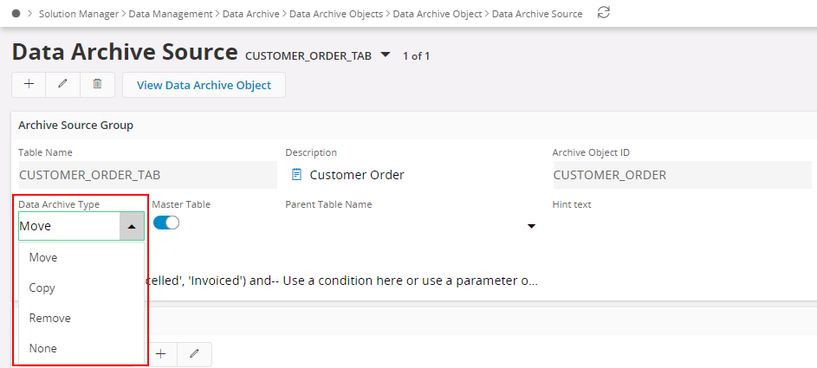The width and height of the screenshot is (817, 368).
Task: Click the refresh icon after the breadcrumb
Action: click(604, 13)
